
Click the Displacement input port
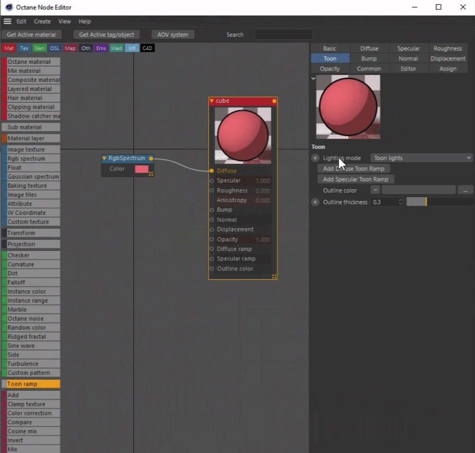(212, 230)
